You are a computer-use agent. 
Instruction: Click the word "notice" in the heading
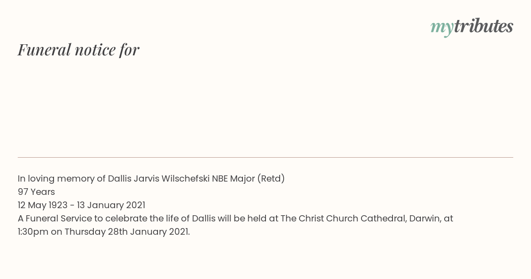tap(95, 50)
